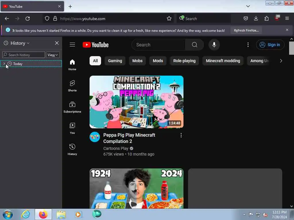Click the Sign in button
Screen dimensions: 294x220
click(x=270, y=45)
